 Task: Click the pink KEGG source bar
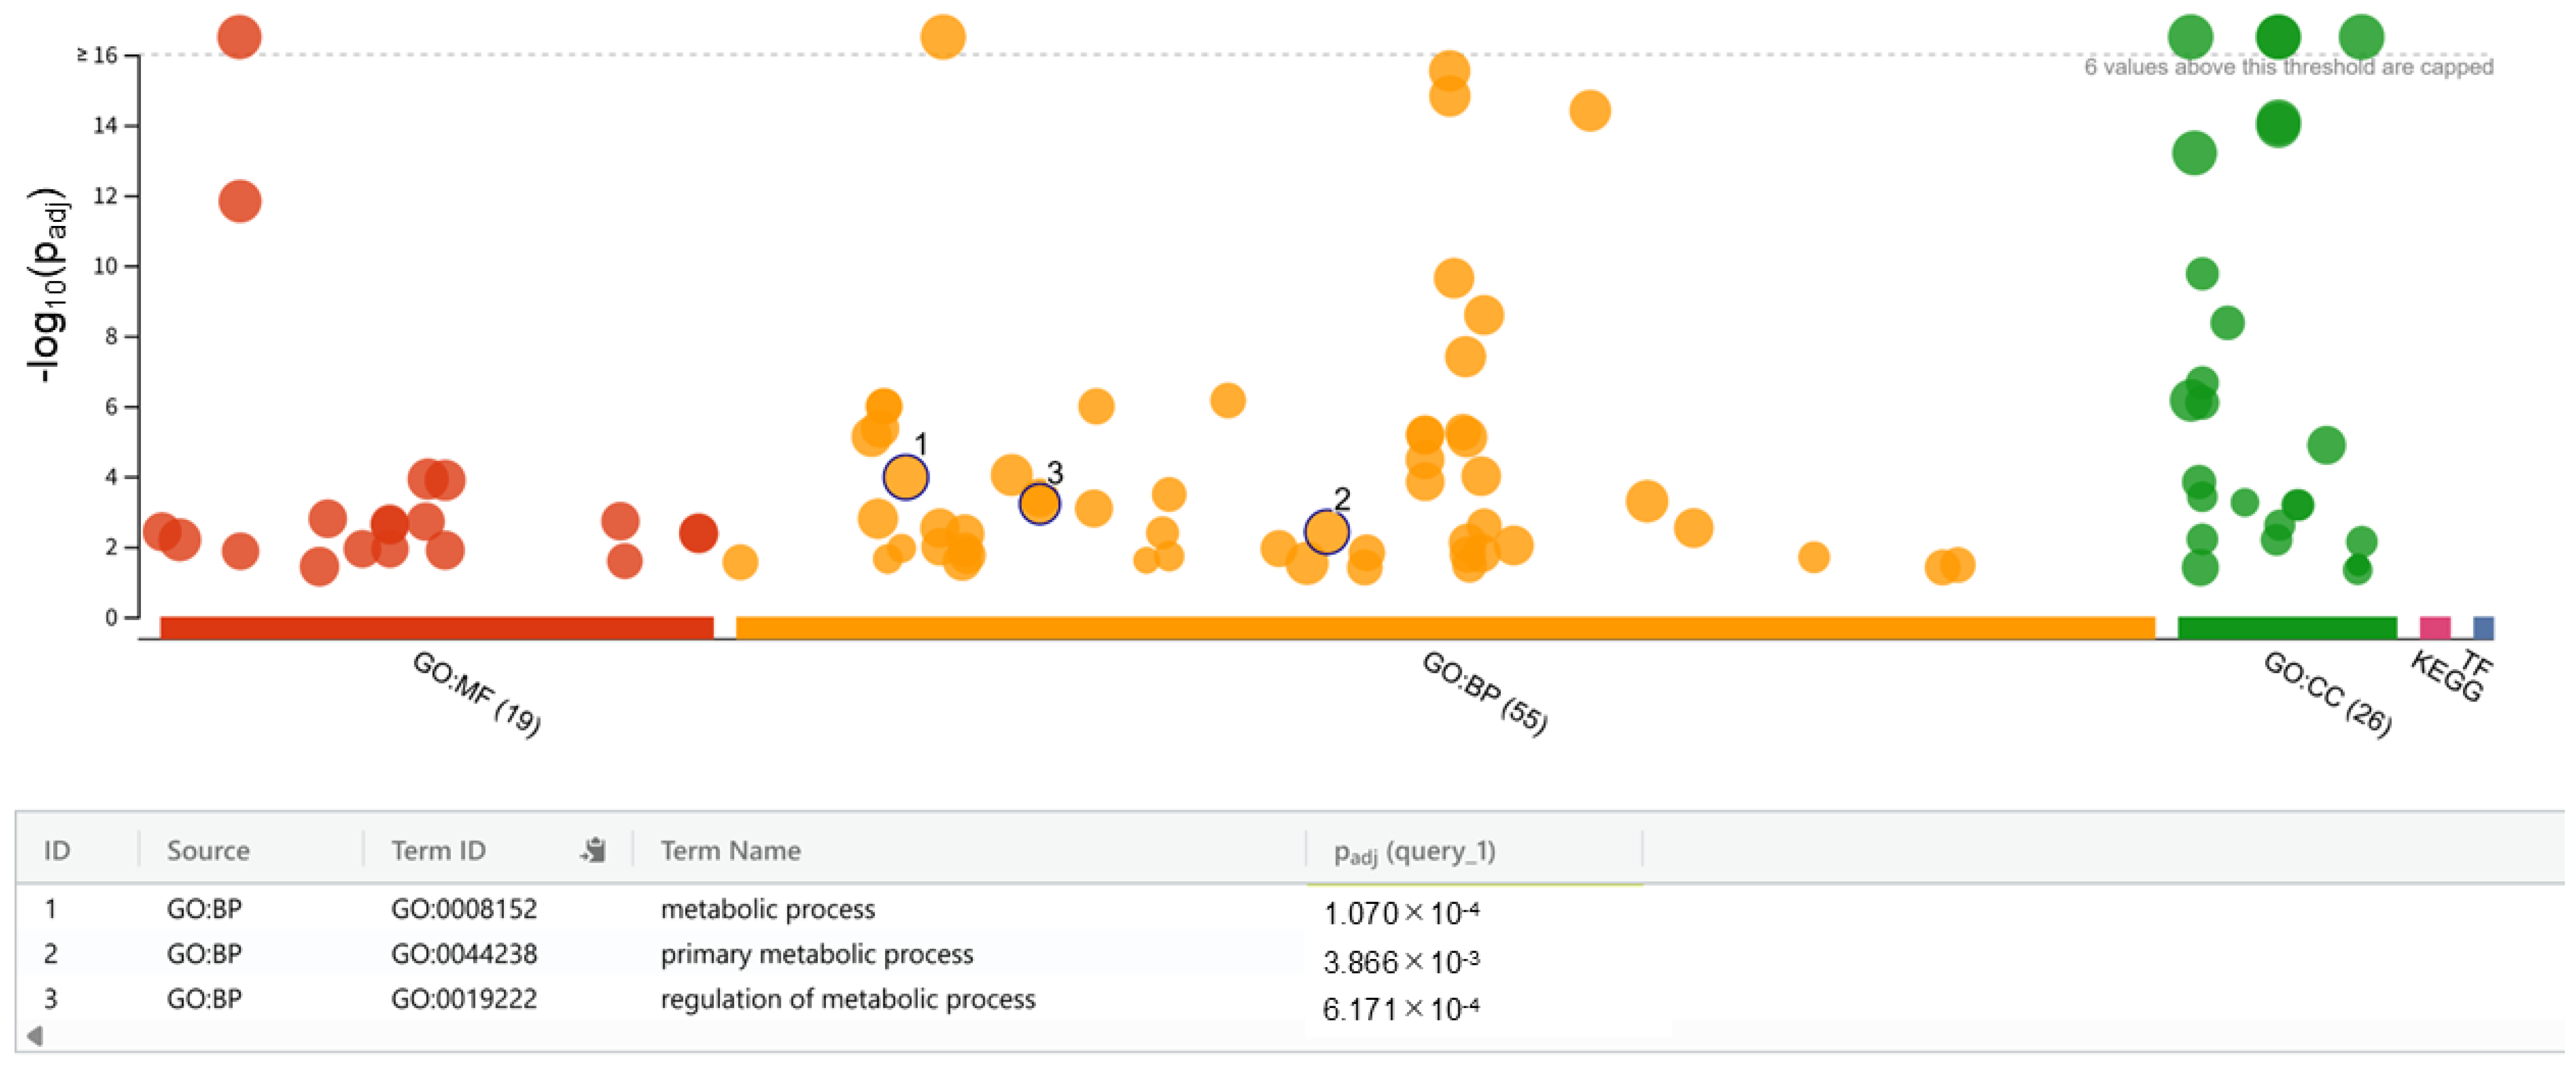pos(2434,628)
